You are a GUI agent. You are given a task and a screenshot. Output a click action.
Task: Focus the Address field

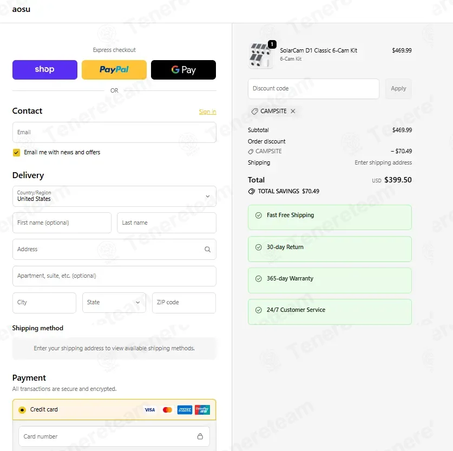[x=114, y=250]
